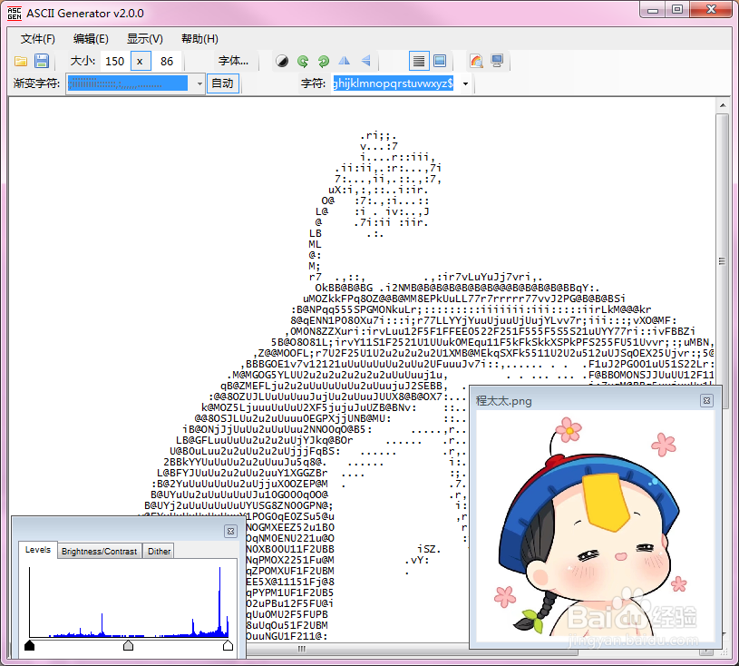Edit the height field showing 86
The image size is (739, 666).
click(x=167, y=62)
